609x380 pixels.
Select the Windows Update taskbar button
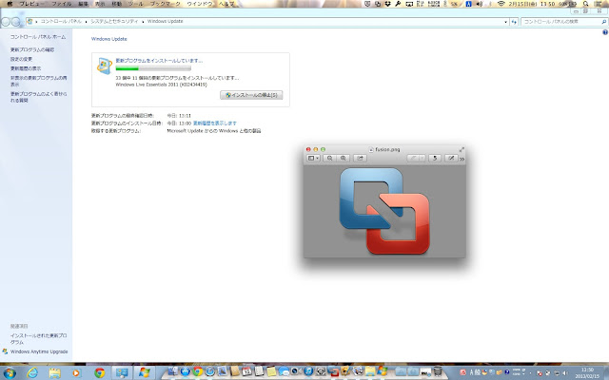(x=145, y=373)
